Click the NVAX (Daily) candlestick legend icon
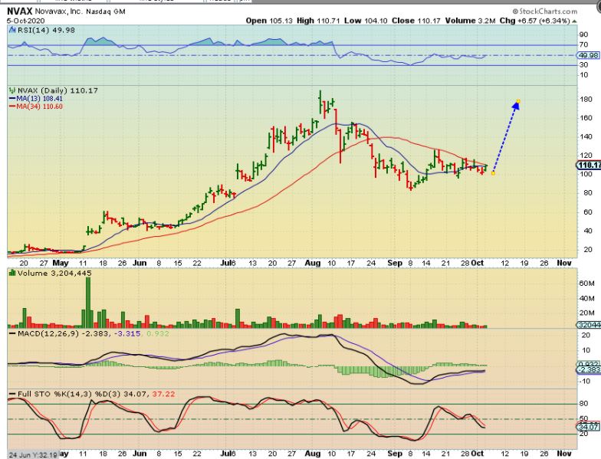This screenshot has width=601, height=459. click(x=11, y=90)
